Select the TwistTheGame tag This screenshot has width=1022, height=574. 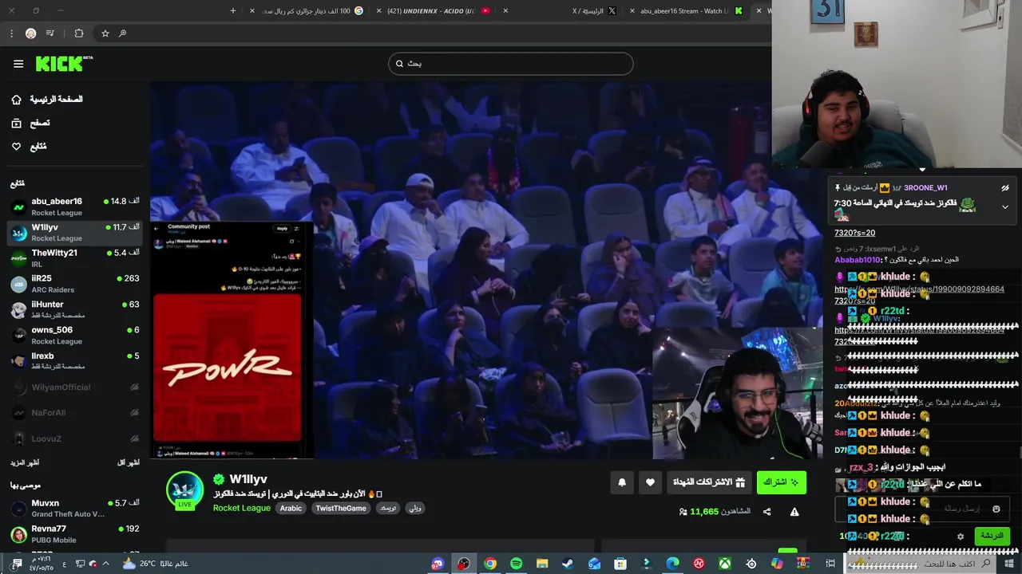click(x=341, y=509)
